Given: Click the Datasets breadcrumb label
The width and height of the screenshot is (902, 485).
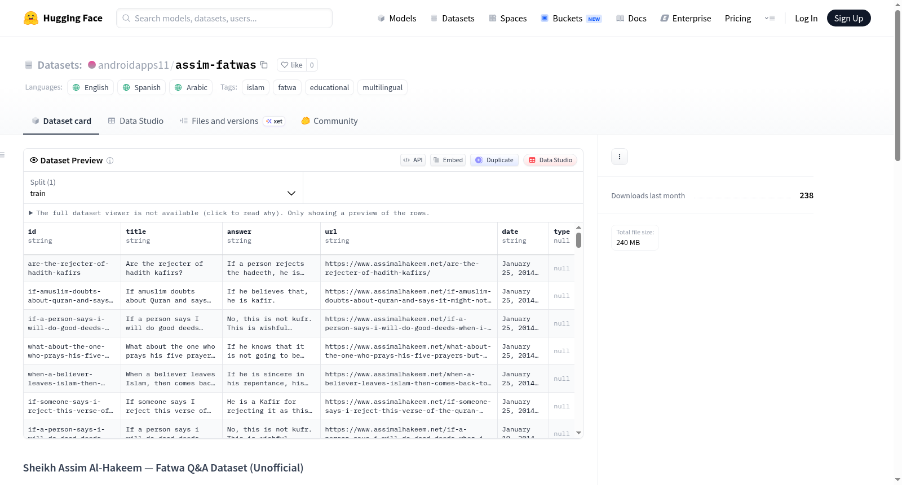Looking at the screenshot, I should coord(60,65).
